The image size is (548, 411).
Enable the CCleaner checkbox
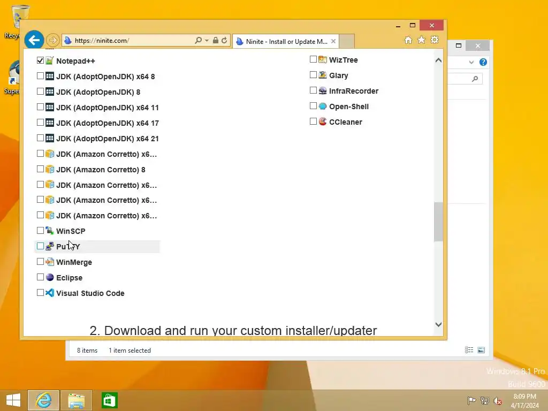[313, 121]
